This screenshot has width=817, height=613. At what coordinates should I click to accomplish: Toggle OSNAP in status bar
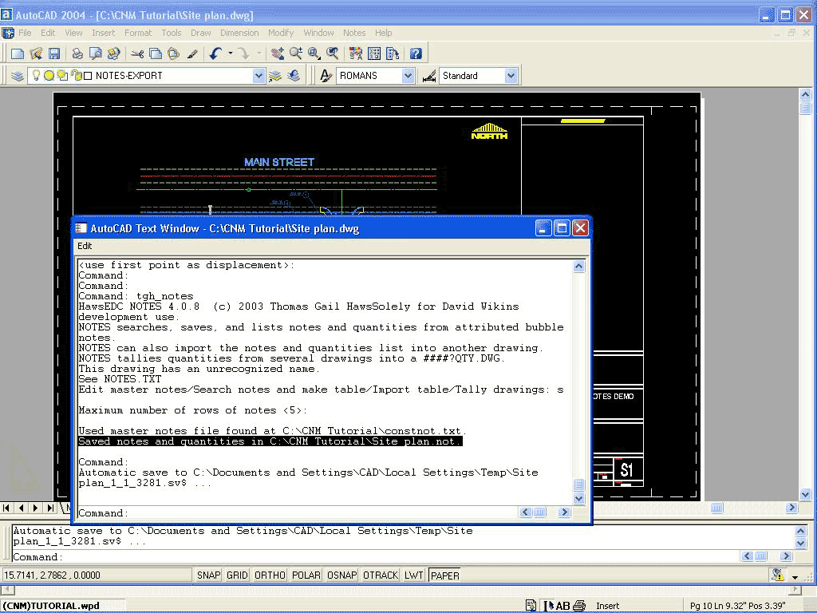341,575
